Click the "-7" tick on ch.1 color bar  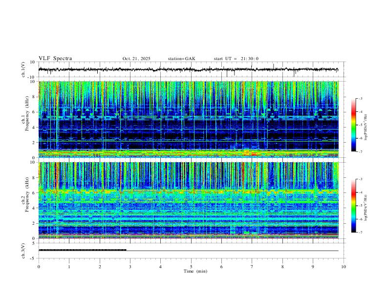(360, 152)
